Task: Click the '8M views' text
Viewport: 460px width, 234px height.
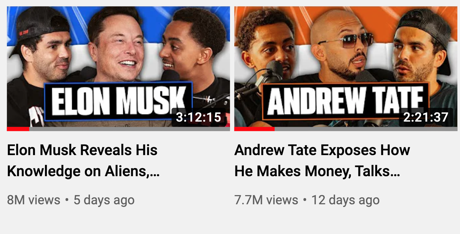Action: point(34,200)
